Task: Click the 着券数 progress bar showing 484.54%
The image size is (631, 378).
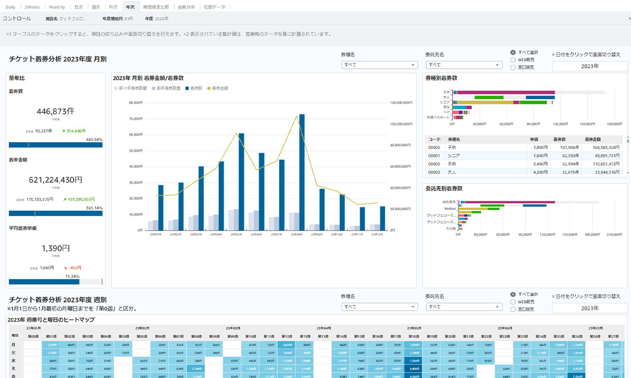Action: [55, 145]
